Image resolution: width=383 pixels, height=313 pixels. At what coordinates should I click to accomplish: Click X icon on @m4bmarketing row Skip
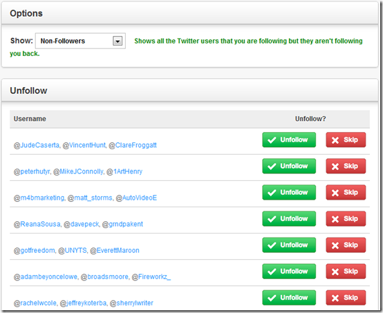(335, 193)
